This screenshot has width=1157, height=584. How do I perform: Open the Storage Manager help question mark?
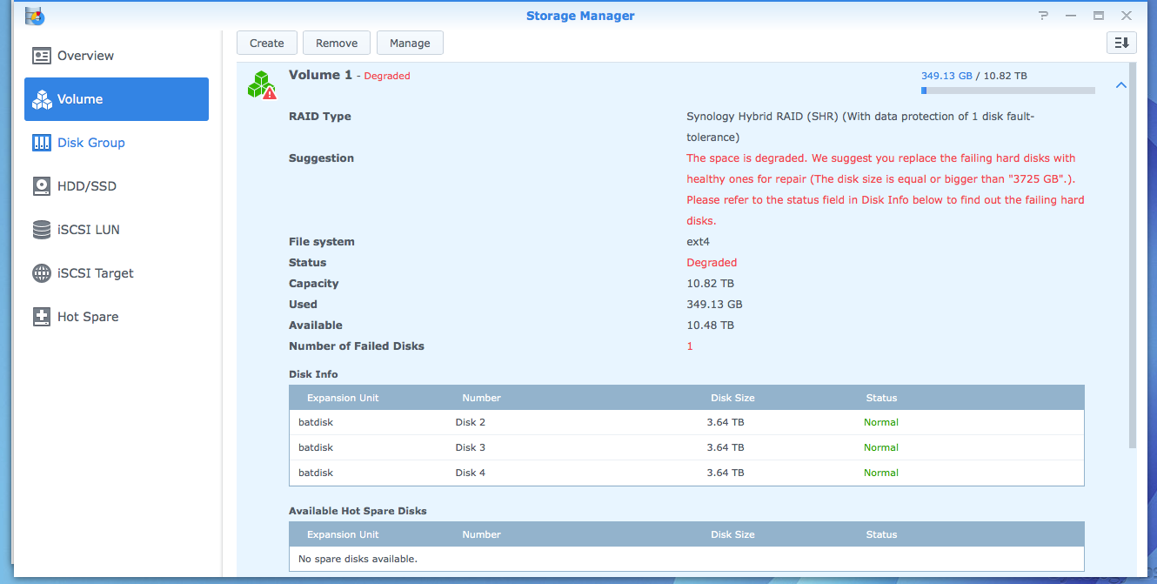1043,16
